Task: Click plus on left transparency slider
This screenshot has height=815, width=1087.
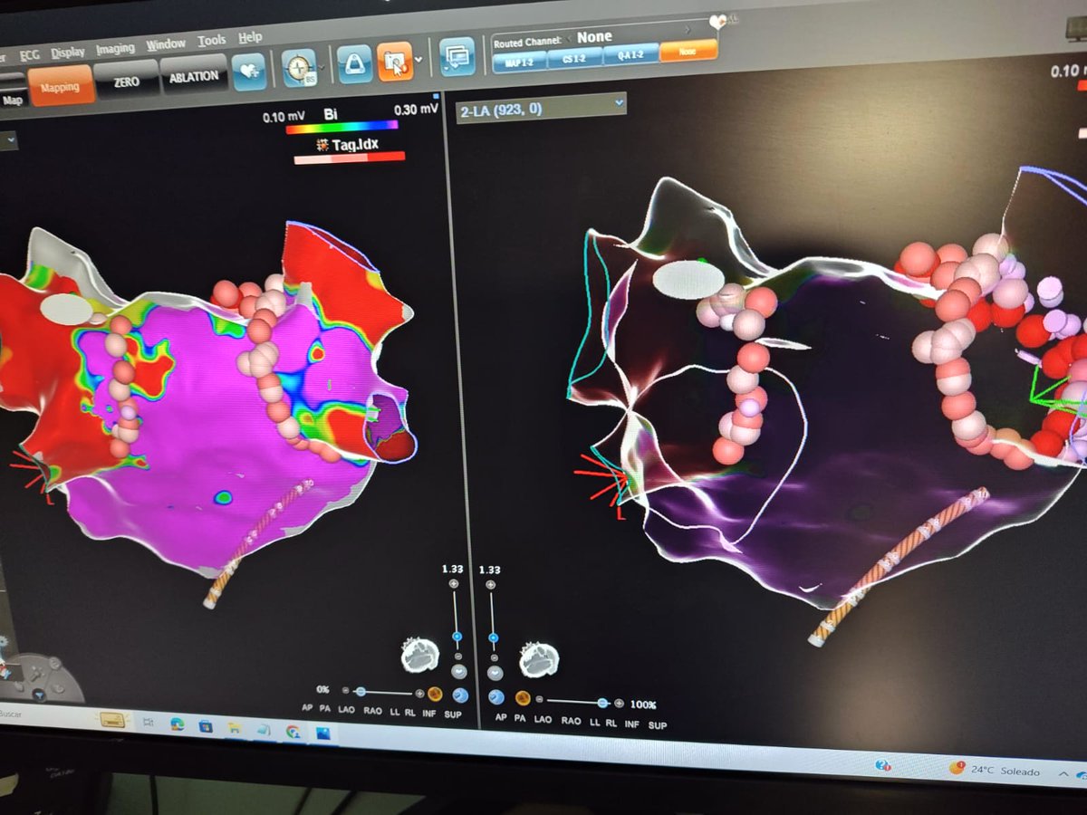Action: [418, 694]
